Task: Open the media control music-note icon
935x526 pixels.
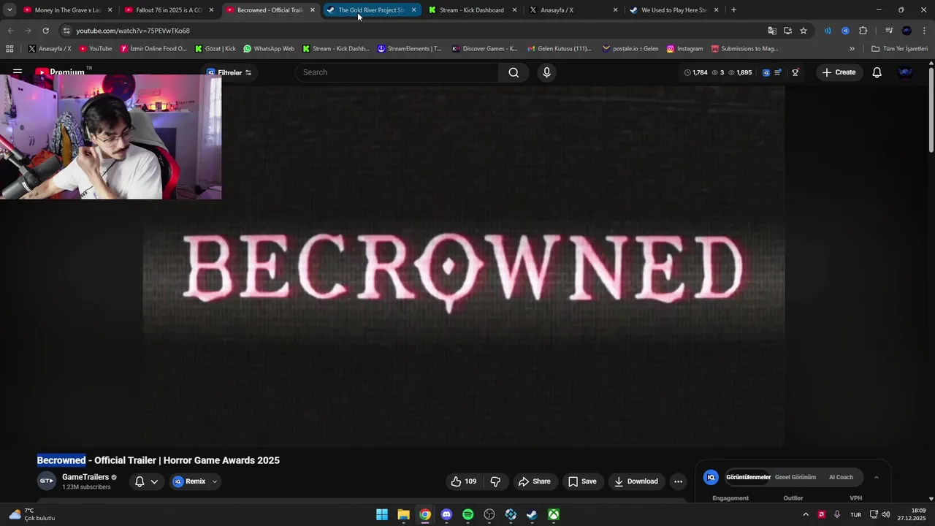Action: coord(889,31)
